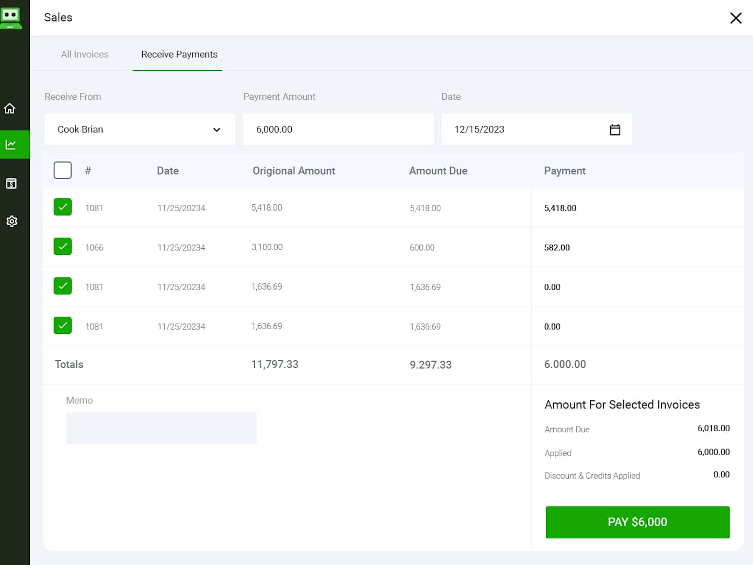This screenshot has height=565, width=753.
Task: Open the billing ledger icon in sidebar
Action: (x=11, y=183)
